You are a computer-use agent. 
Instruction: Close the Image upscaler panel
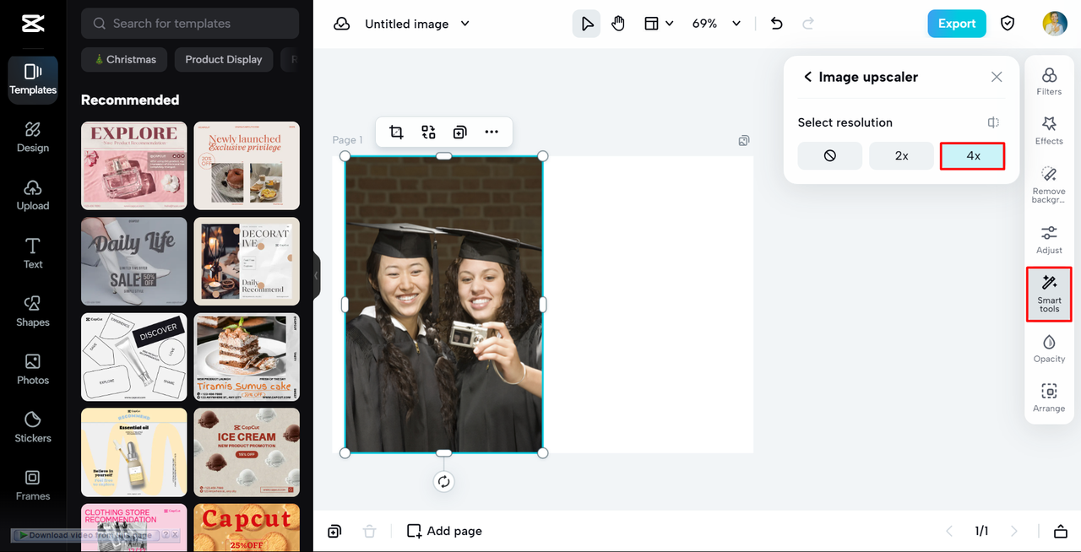pyautogui.click(x=997, y=77)
